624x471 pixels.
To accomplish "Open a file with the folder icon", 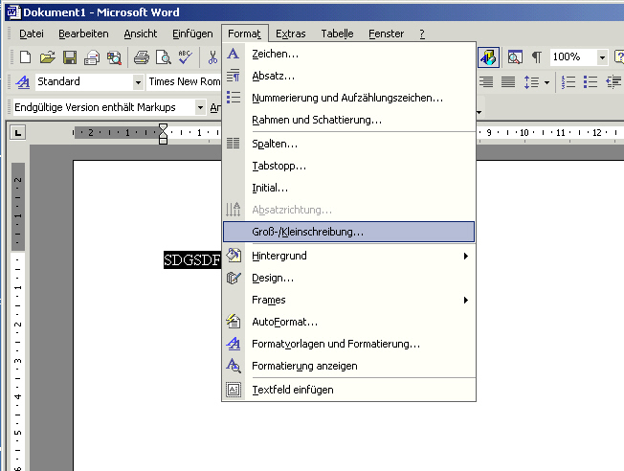I will pyautogui.click(x=46, y=57).
